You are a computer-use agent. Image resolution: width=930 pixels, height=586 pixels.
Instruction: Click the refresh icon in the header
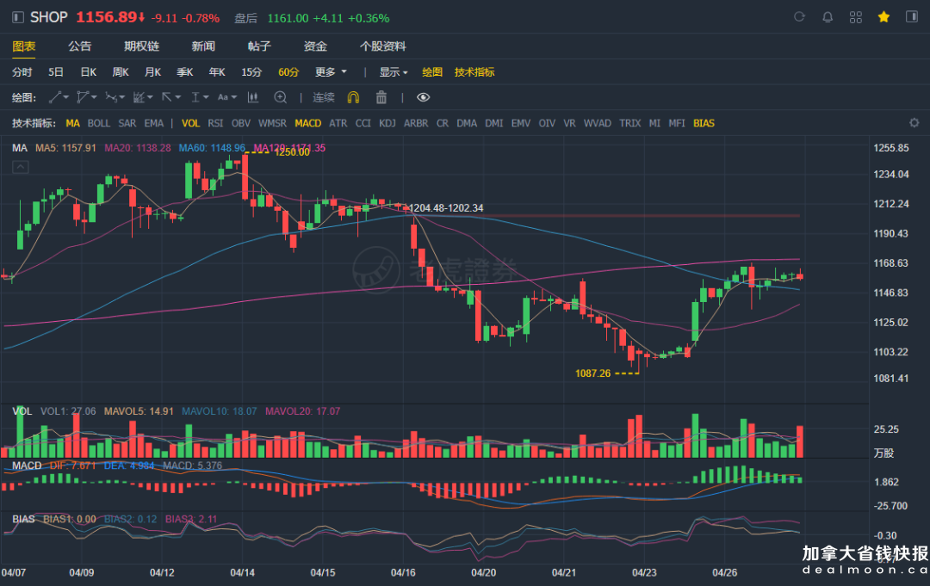click(x=799, y=17)
